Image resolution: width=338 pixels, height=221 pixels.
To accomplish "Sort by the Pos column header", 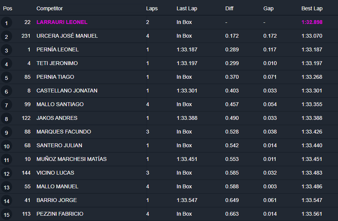I will point(8,8).
